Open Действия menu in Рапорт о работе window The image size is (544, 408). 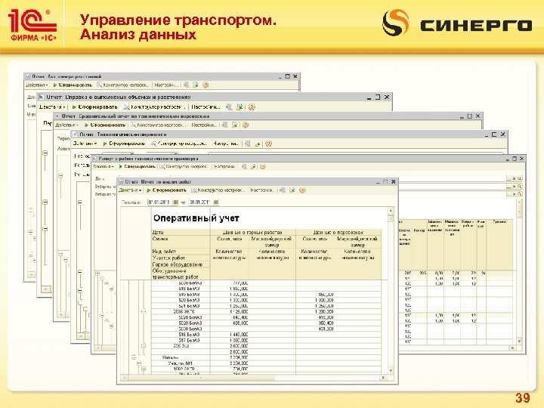104,166
